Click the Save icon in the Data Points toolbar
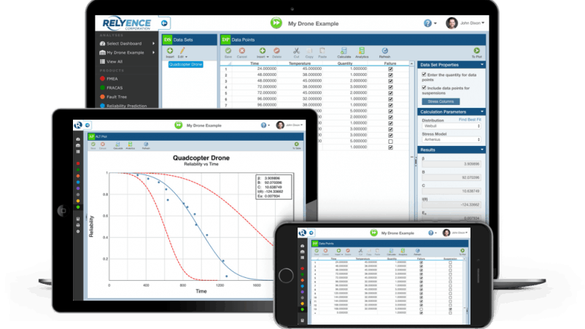The height and width of the screenshot is (329, 585). pyautogui.click(x=228, y=51)
